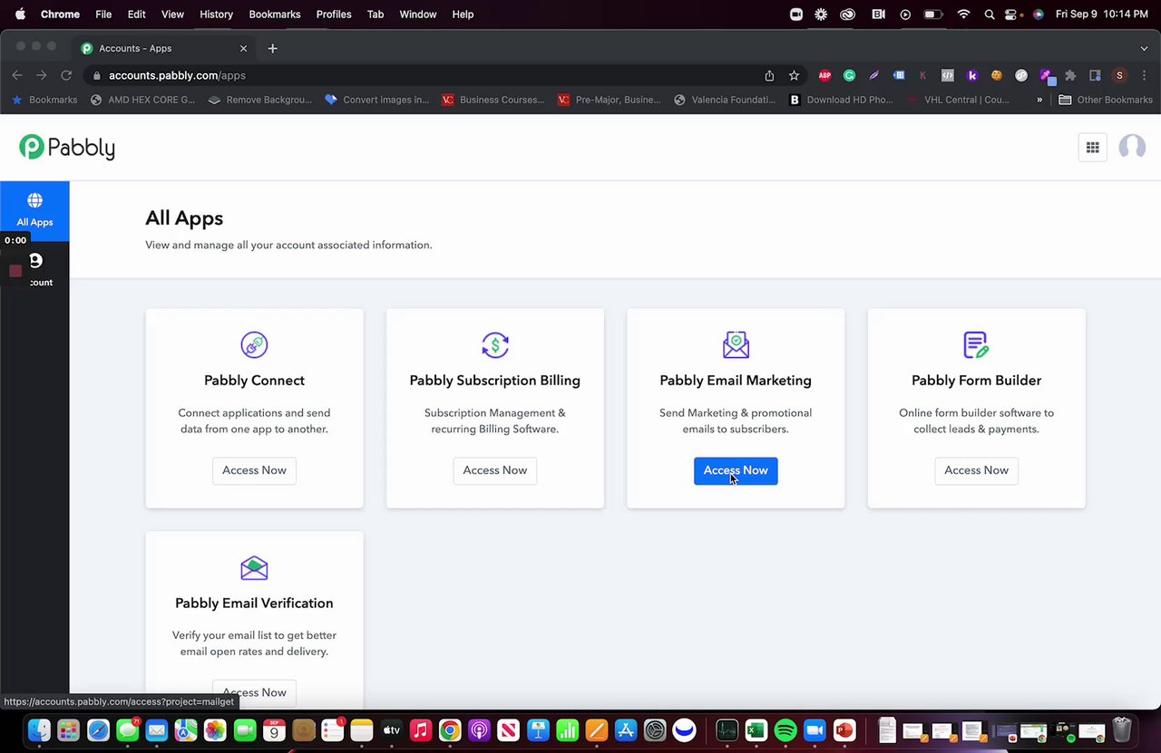Open Download HD Photos bookmark
The height and width of the screenshot is (753, 1161).
click(841, 100)
